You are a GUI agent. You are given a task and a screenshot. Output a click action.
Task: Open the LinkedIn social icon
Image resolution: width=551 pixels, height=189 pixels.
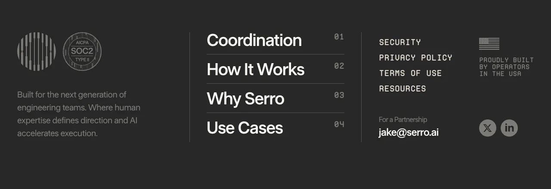tap(509, 128)
